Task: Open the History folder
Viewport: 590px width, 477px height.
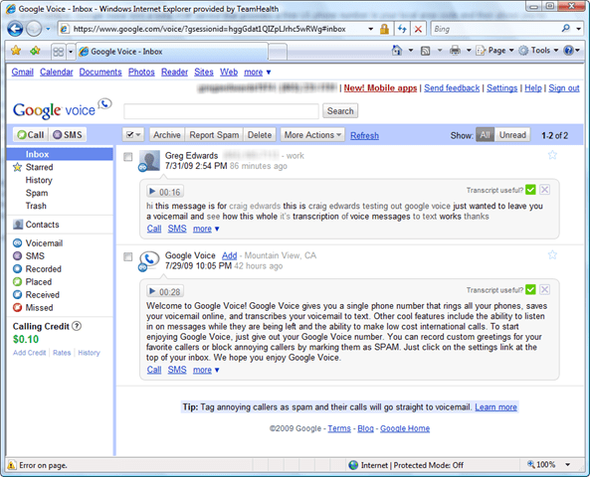Action: coord(39,180)
